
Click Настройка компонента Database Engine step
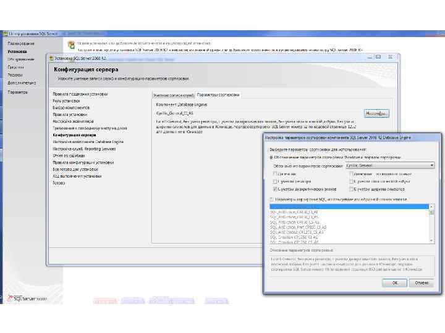tap(88, 142)
